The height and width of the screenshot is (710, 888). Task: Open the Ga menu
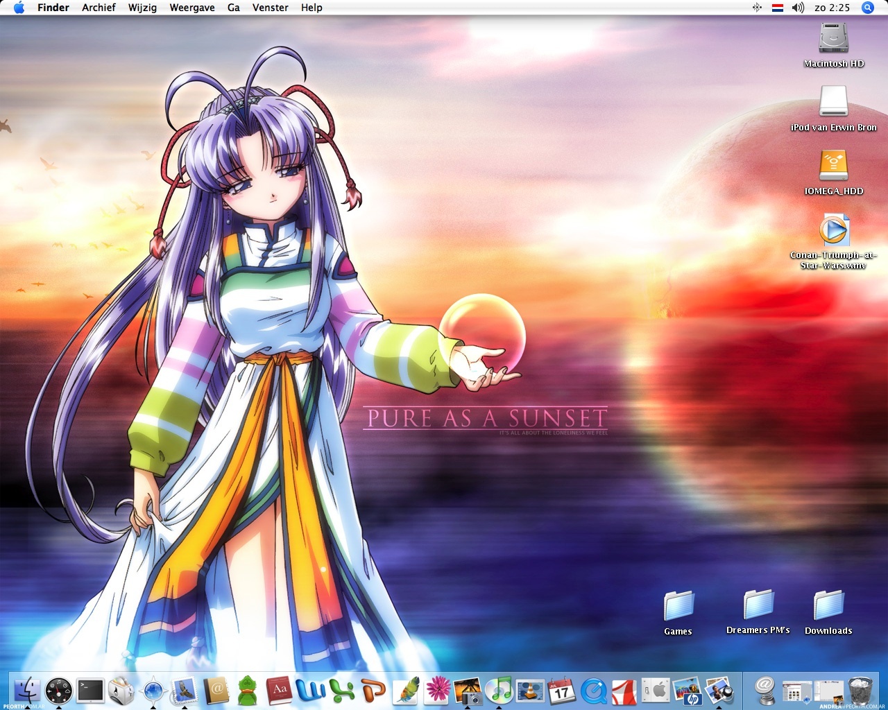234,8
